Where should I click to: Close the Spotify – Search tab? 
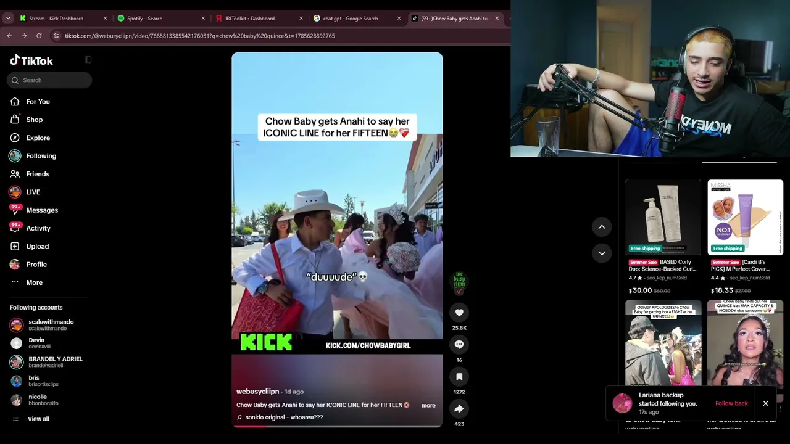pos(204,18)
